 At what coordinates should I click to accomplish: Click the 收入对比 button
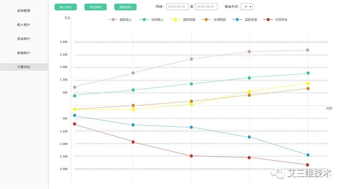66,7
